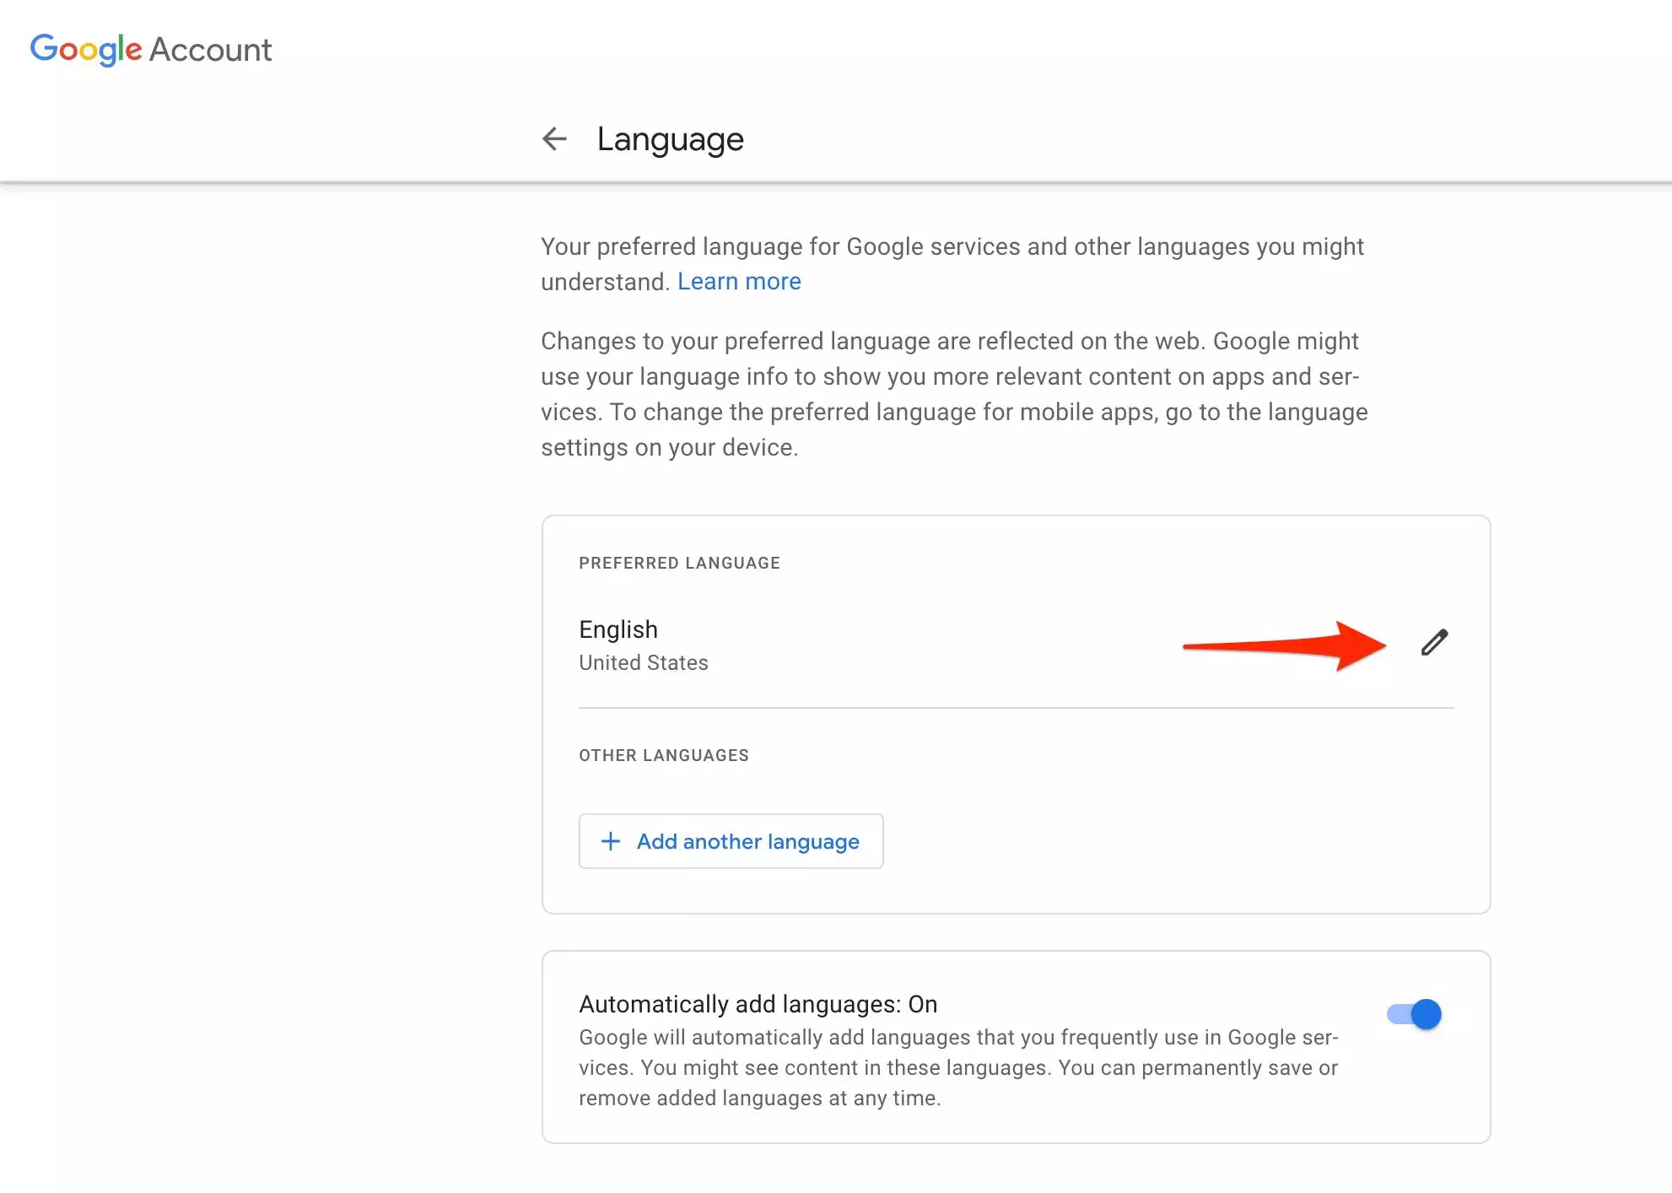The height and width of the screenshot is (1193, 1672).
Task: Click the United States region label
Action: pos(643,662)
